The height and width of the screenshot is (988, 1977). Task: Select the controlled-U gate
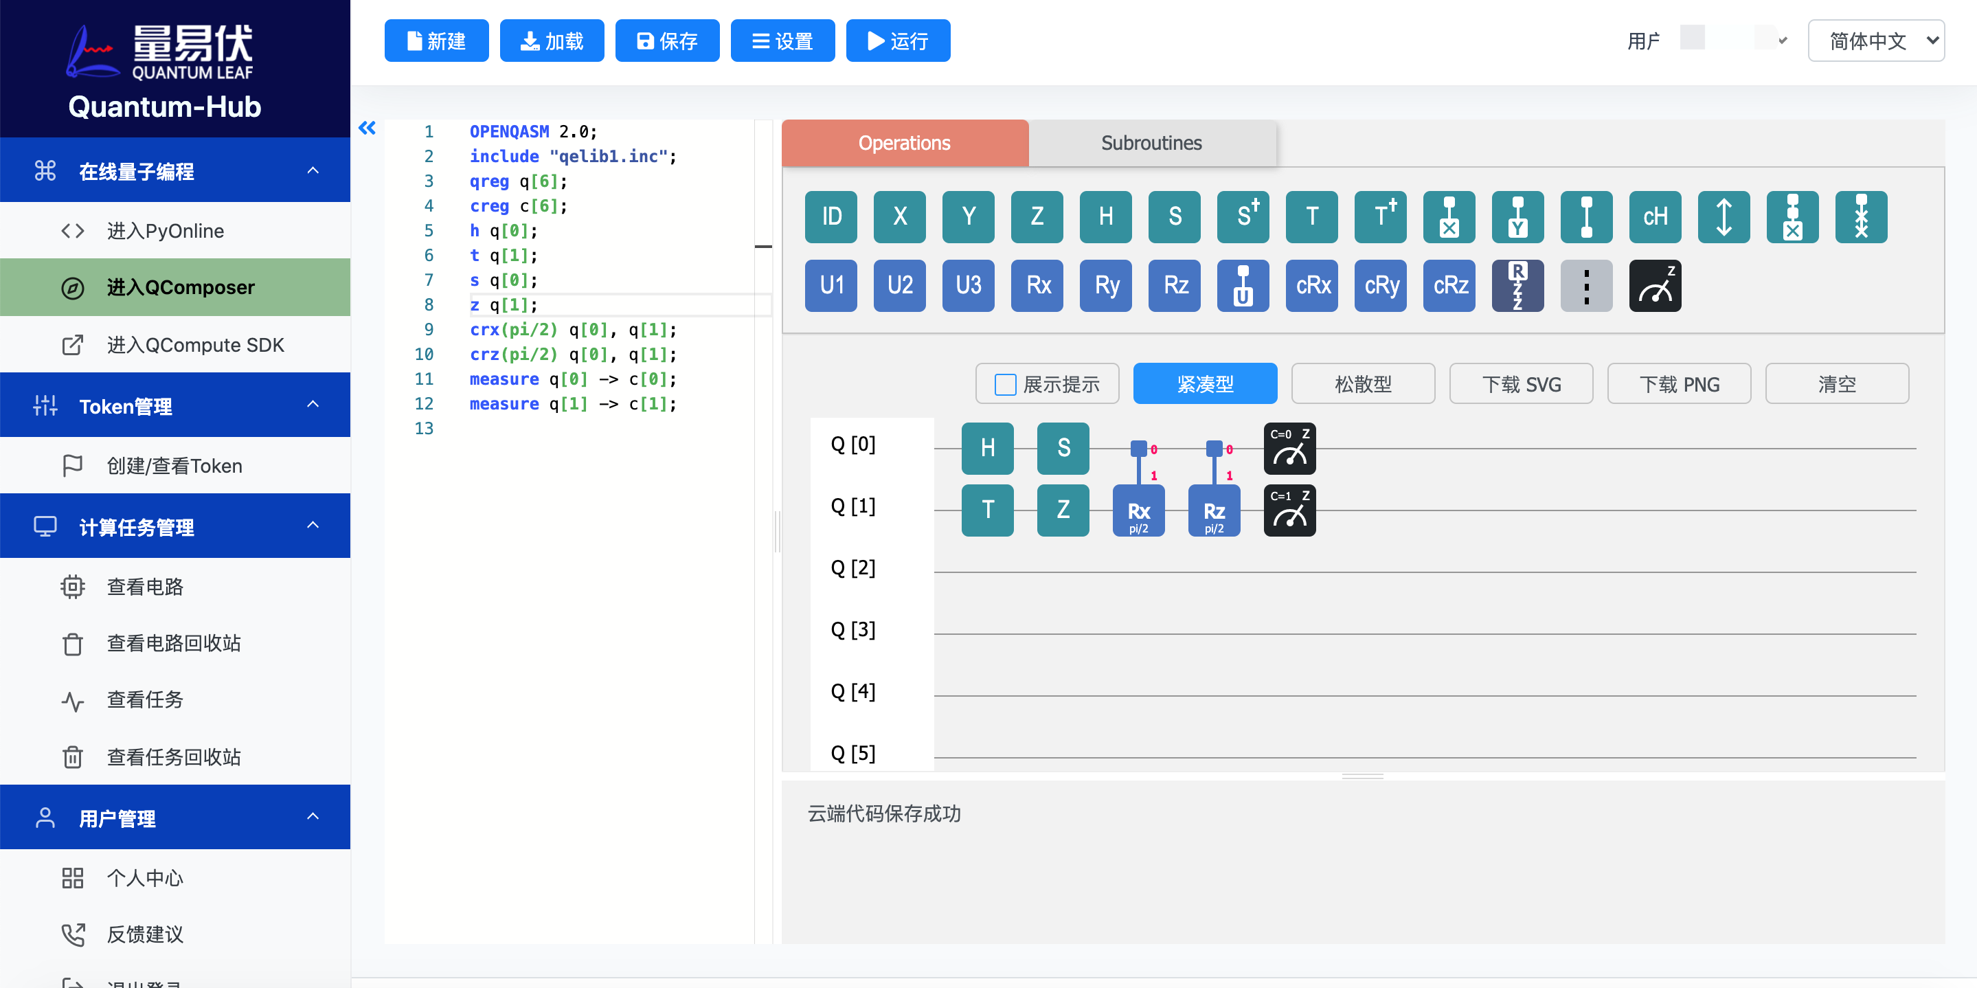pyautogui.click(x=1243, y=286)
